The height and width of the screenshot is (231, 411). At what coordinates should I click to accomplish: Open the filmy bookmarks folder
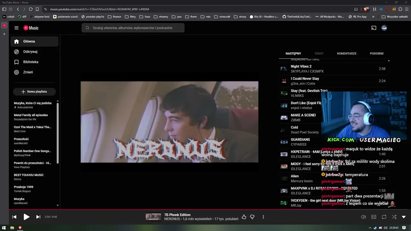pyautogui.click(x=130, y=17)
